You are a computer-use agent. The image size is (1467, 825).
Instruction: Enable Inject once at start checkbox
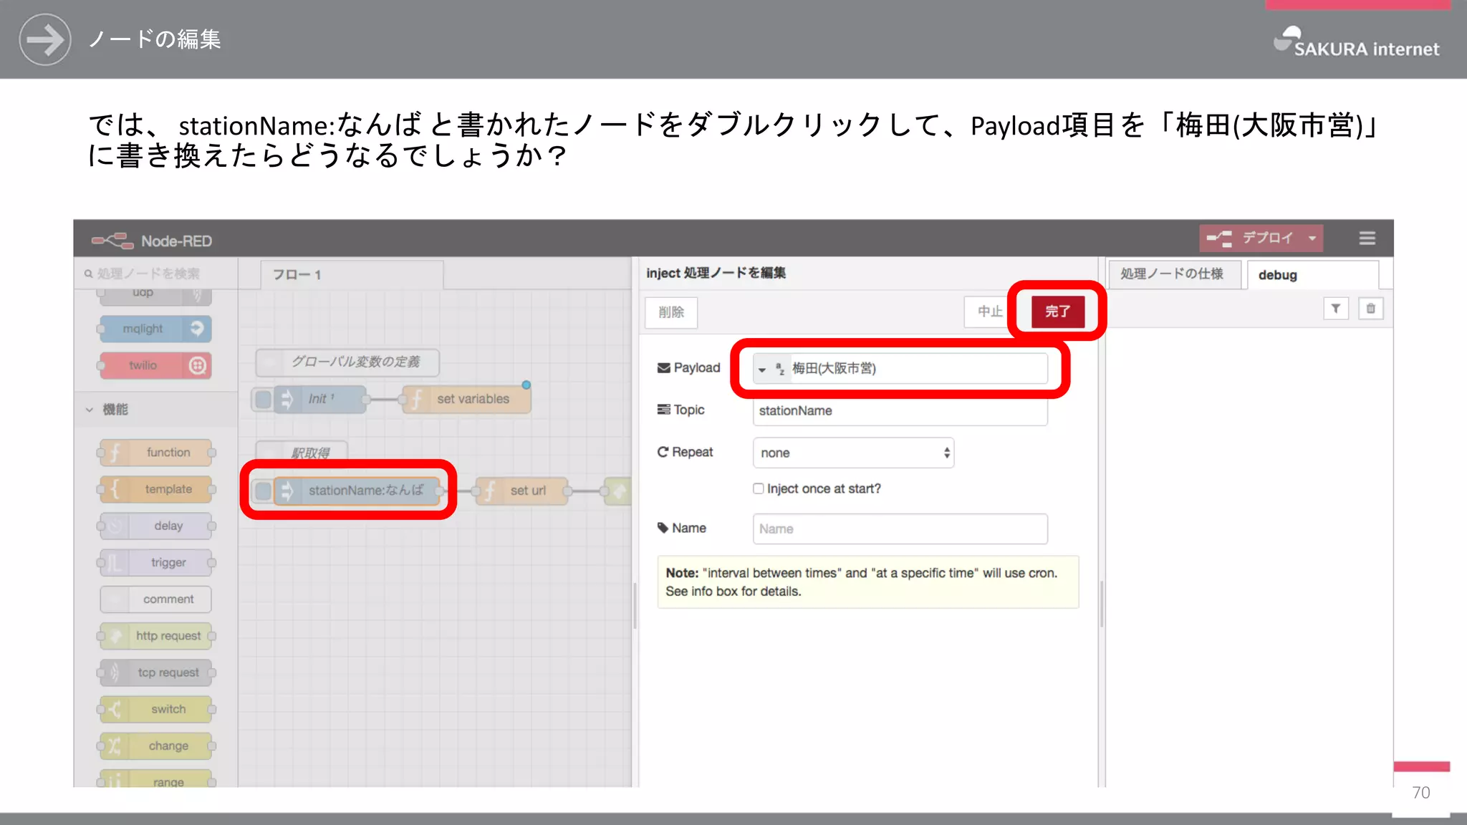point(758,488)
